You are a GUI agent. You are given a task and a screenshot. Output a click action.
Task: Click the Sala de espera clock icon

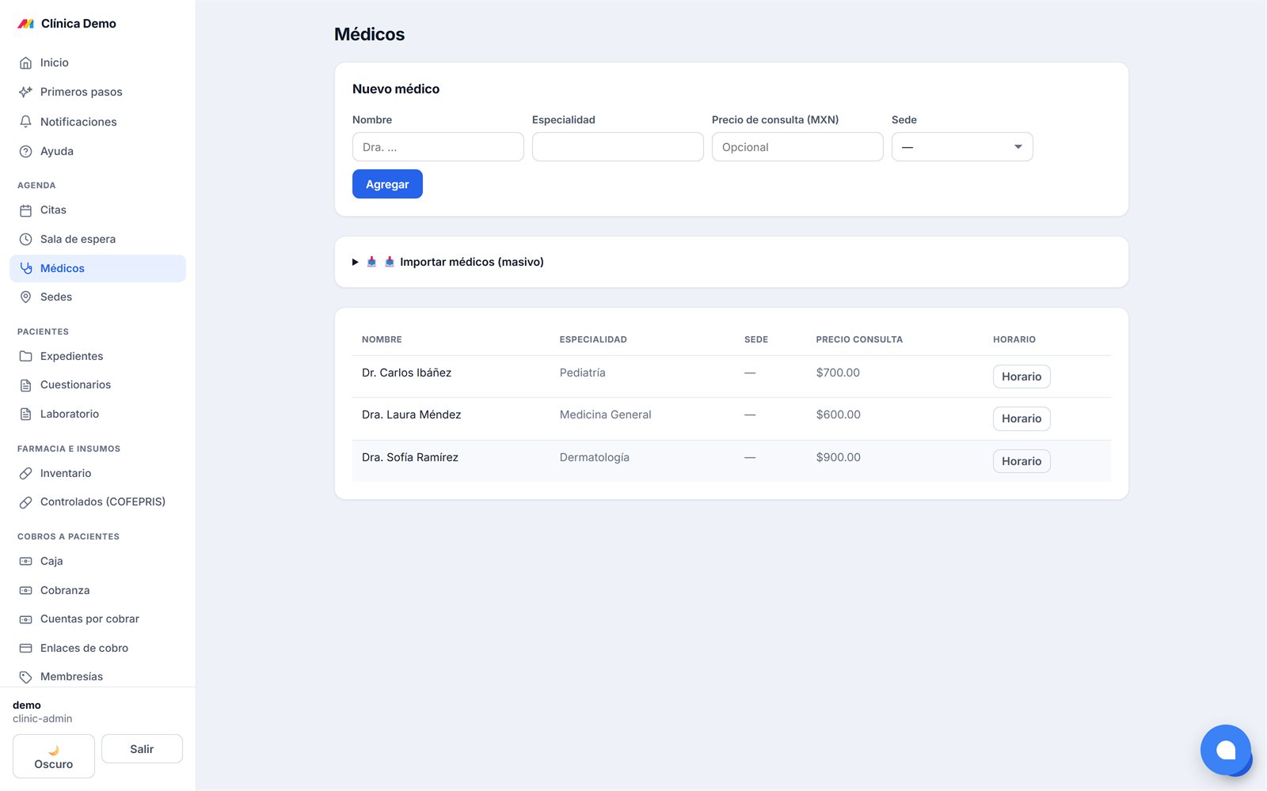click(x=25, y=239)
